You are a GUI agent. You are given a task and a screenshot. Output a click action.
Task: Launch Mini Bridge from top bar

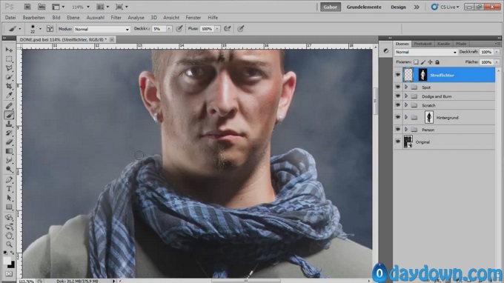(42, 7)
